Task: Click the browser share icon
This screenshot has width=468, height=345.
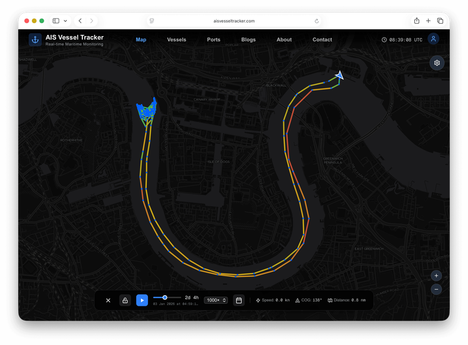Action: click(417, 21)
